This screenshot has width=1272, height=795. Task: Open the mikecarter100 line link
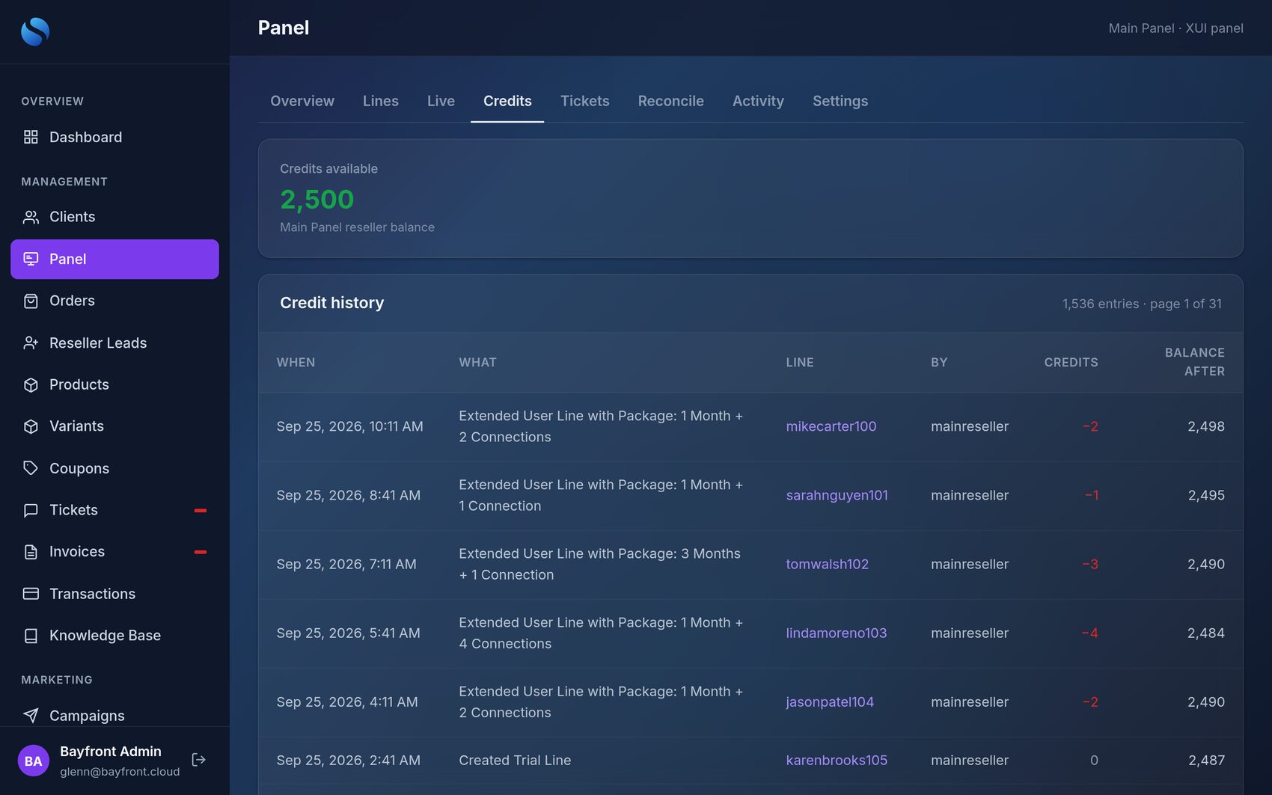click(831, 426)
